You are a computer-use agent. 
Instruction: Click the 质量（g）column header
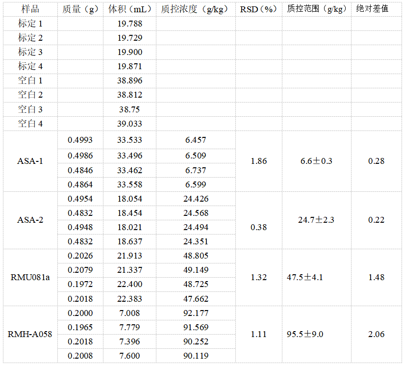80,9
